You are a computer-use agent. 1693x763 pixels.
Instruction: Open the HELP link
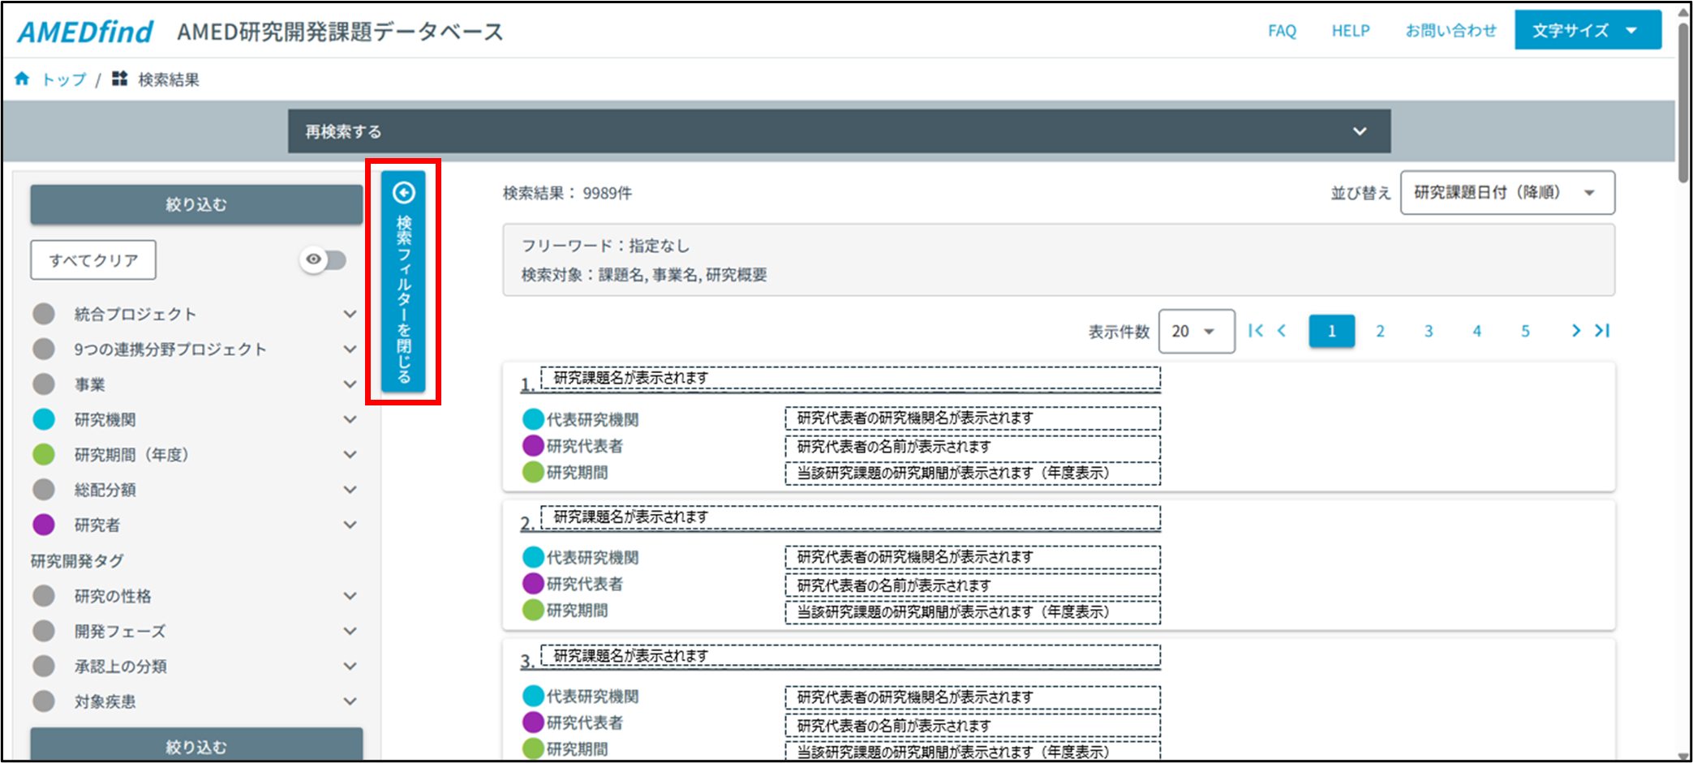click(x=1351, y=31)
